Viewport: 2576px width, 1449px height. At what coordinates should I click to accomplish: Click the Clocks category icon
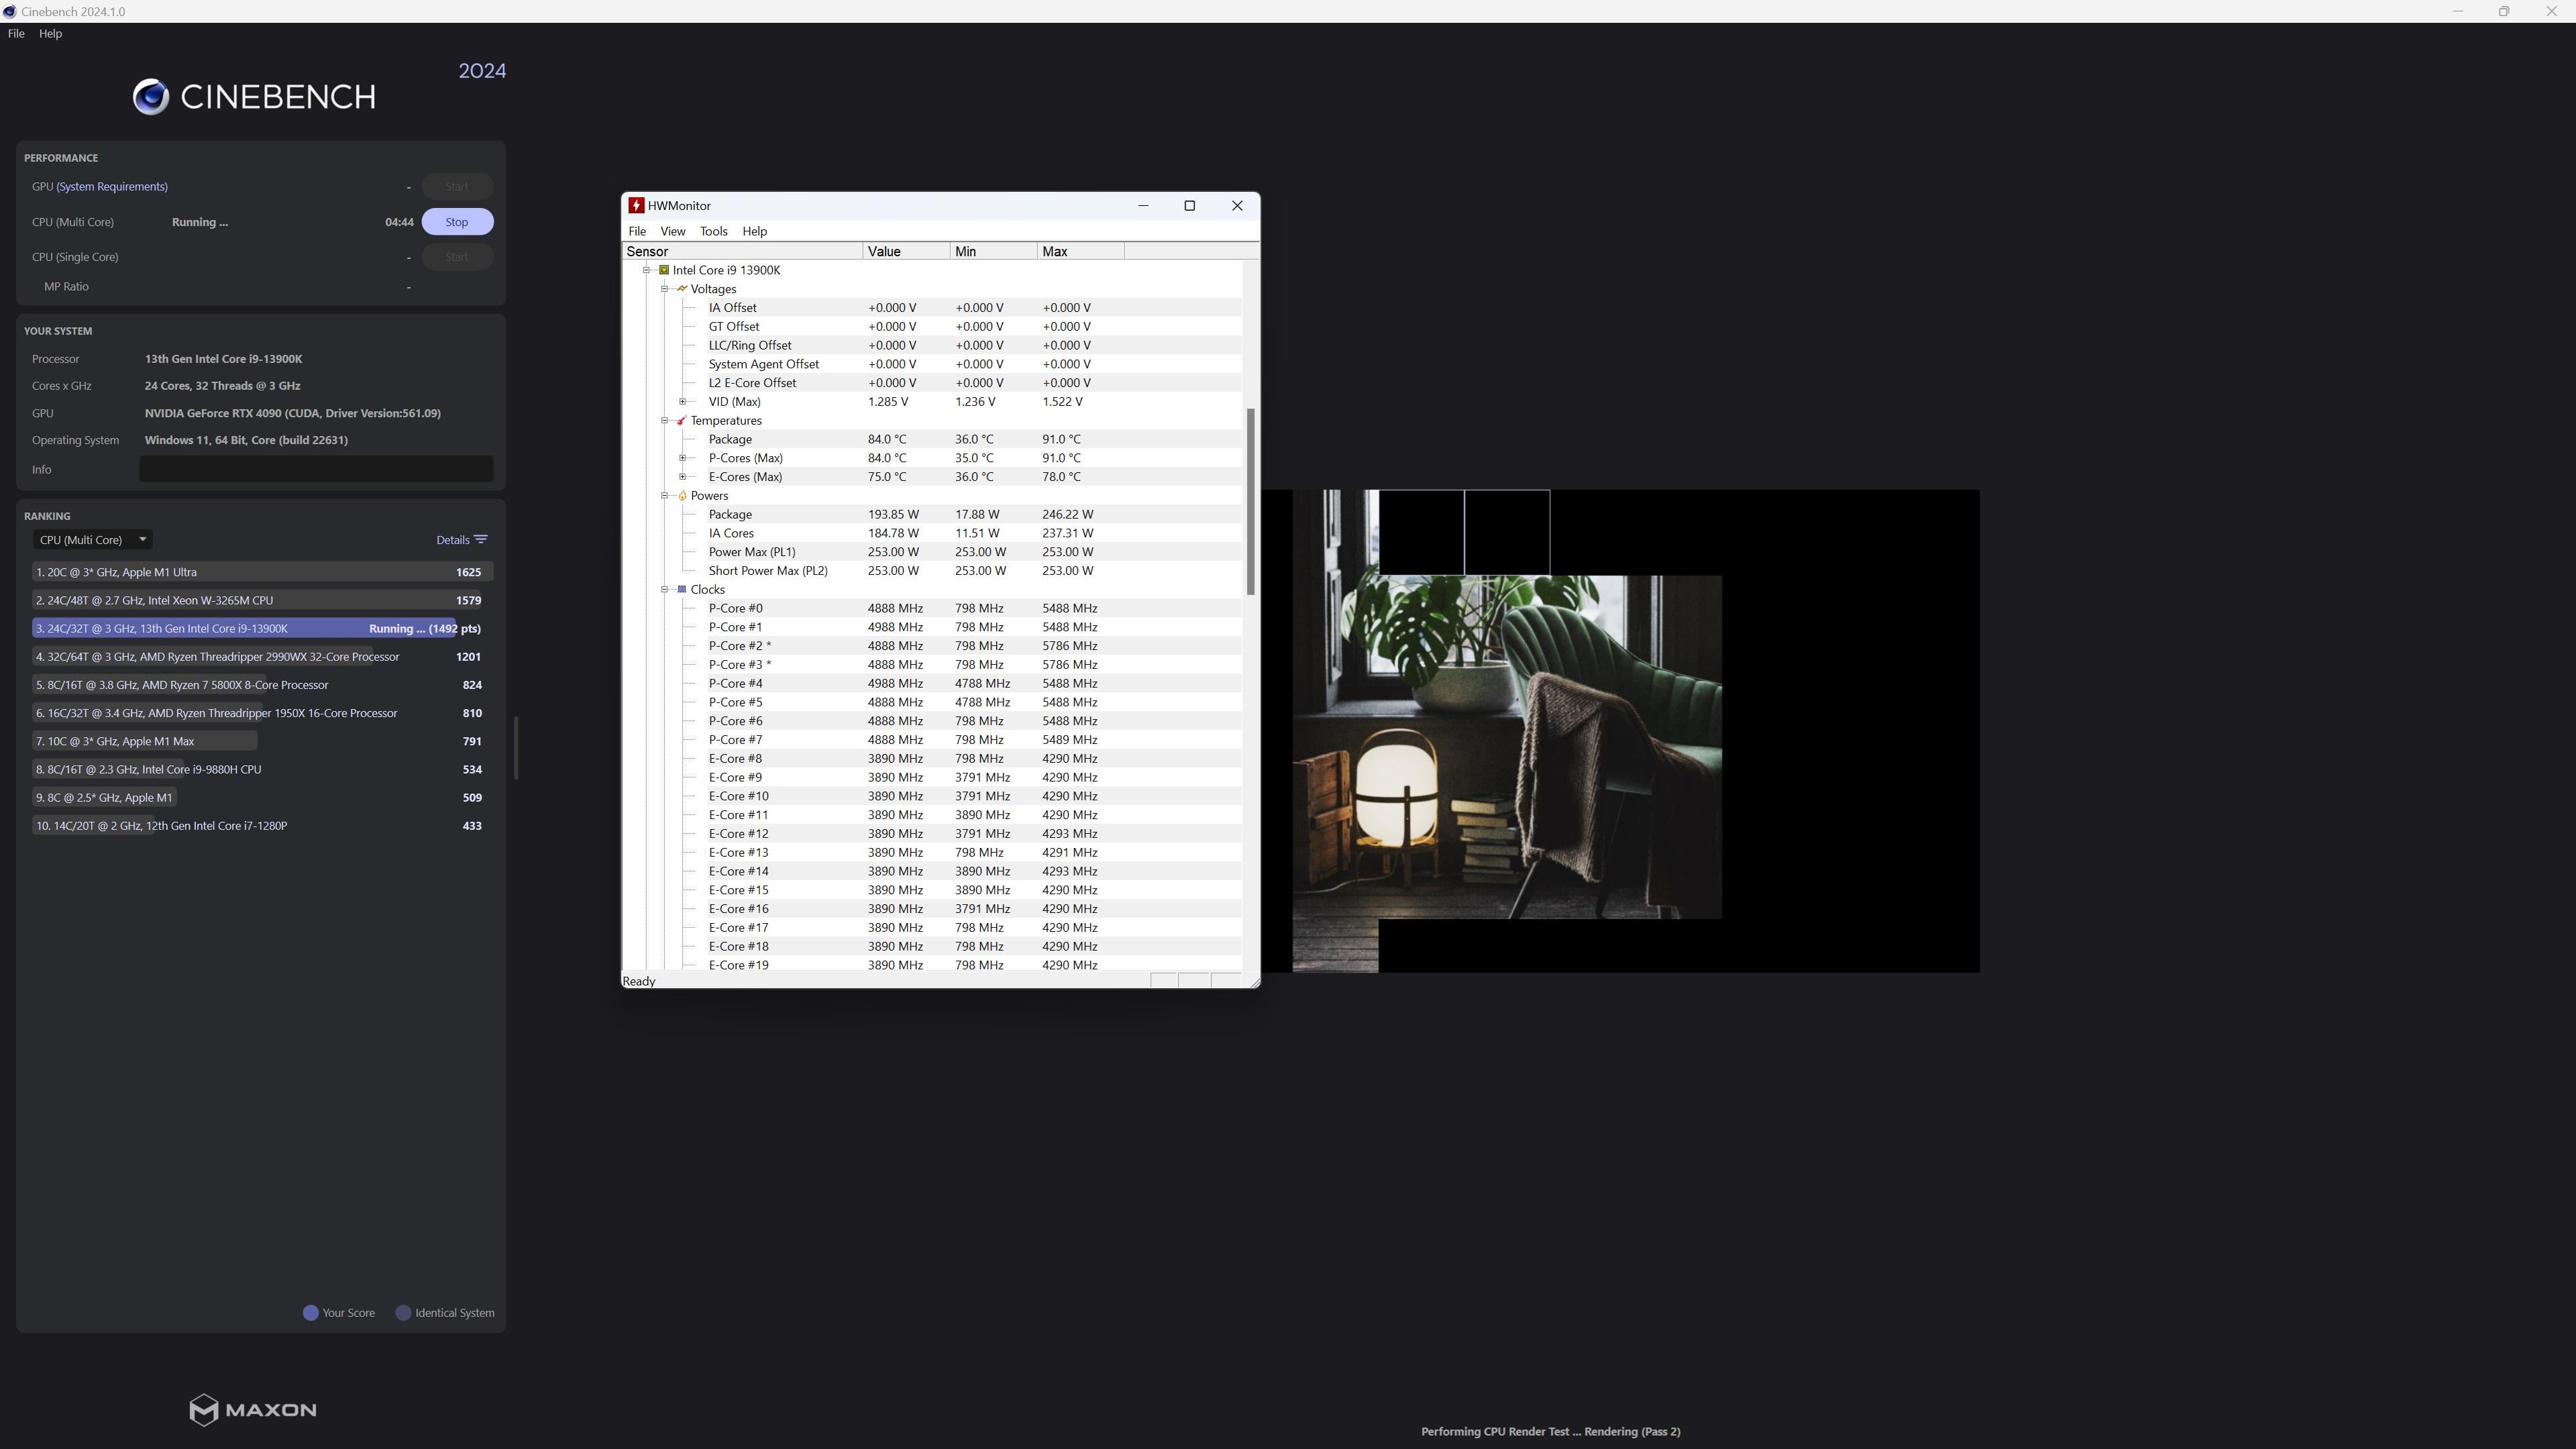(682, 590)
